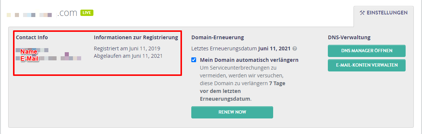This screenshot has height=134, width=422.
Task: Click the blurred .com domain name title
Action: click(x=42, y=13)
